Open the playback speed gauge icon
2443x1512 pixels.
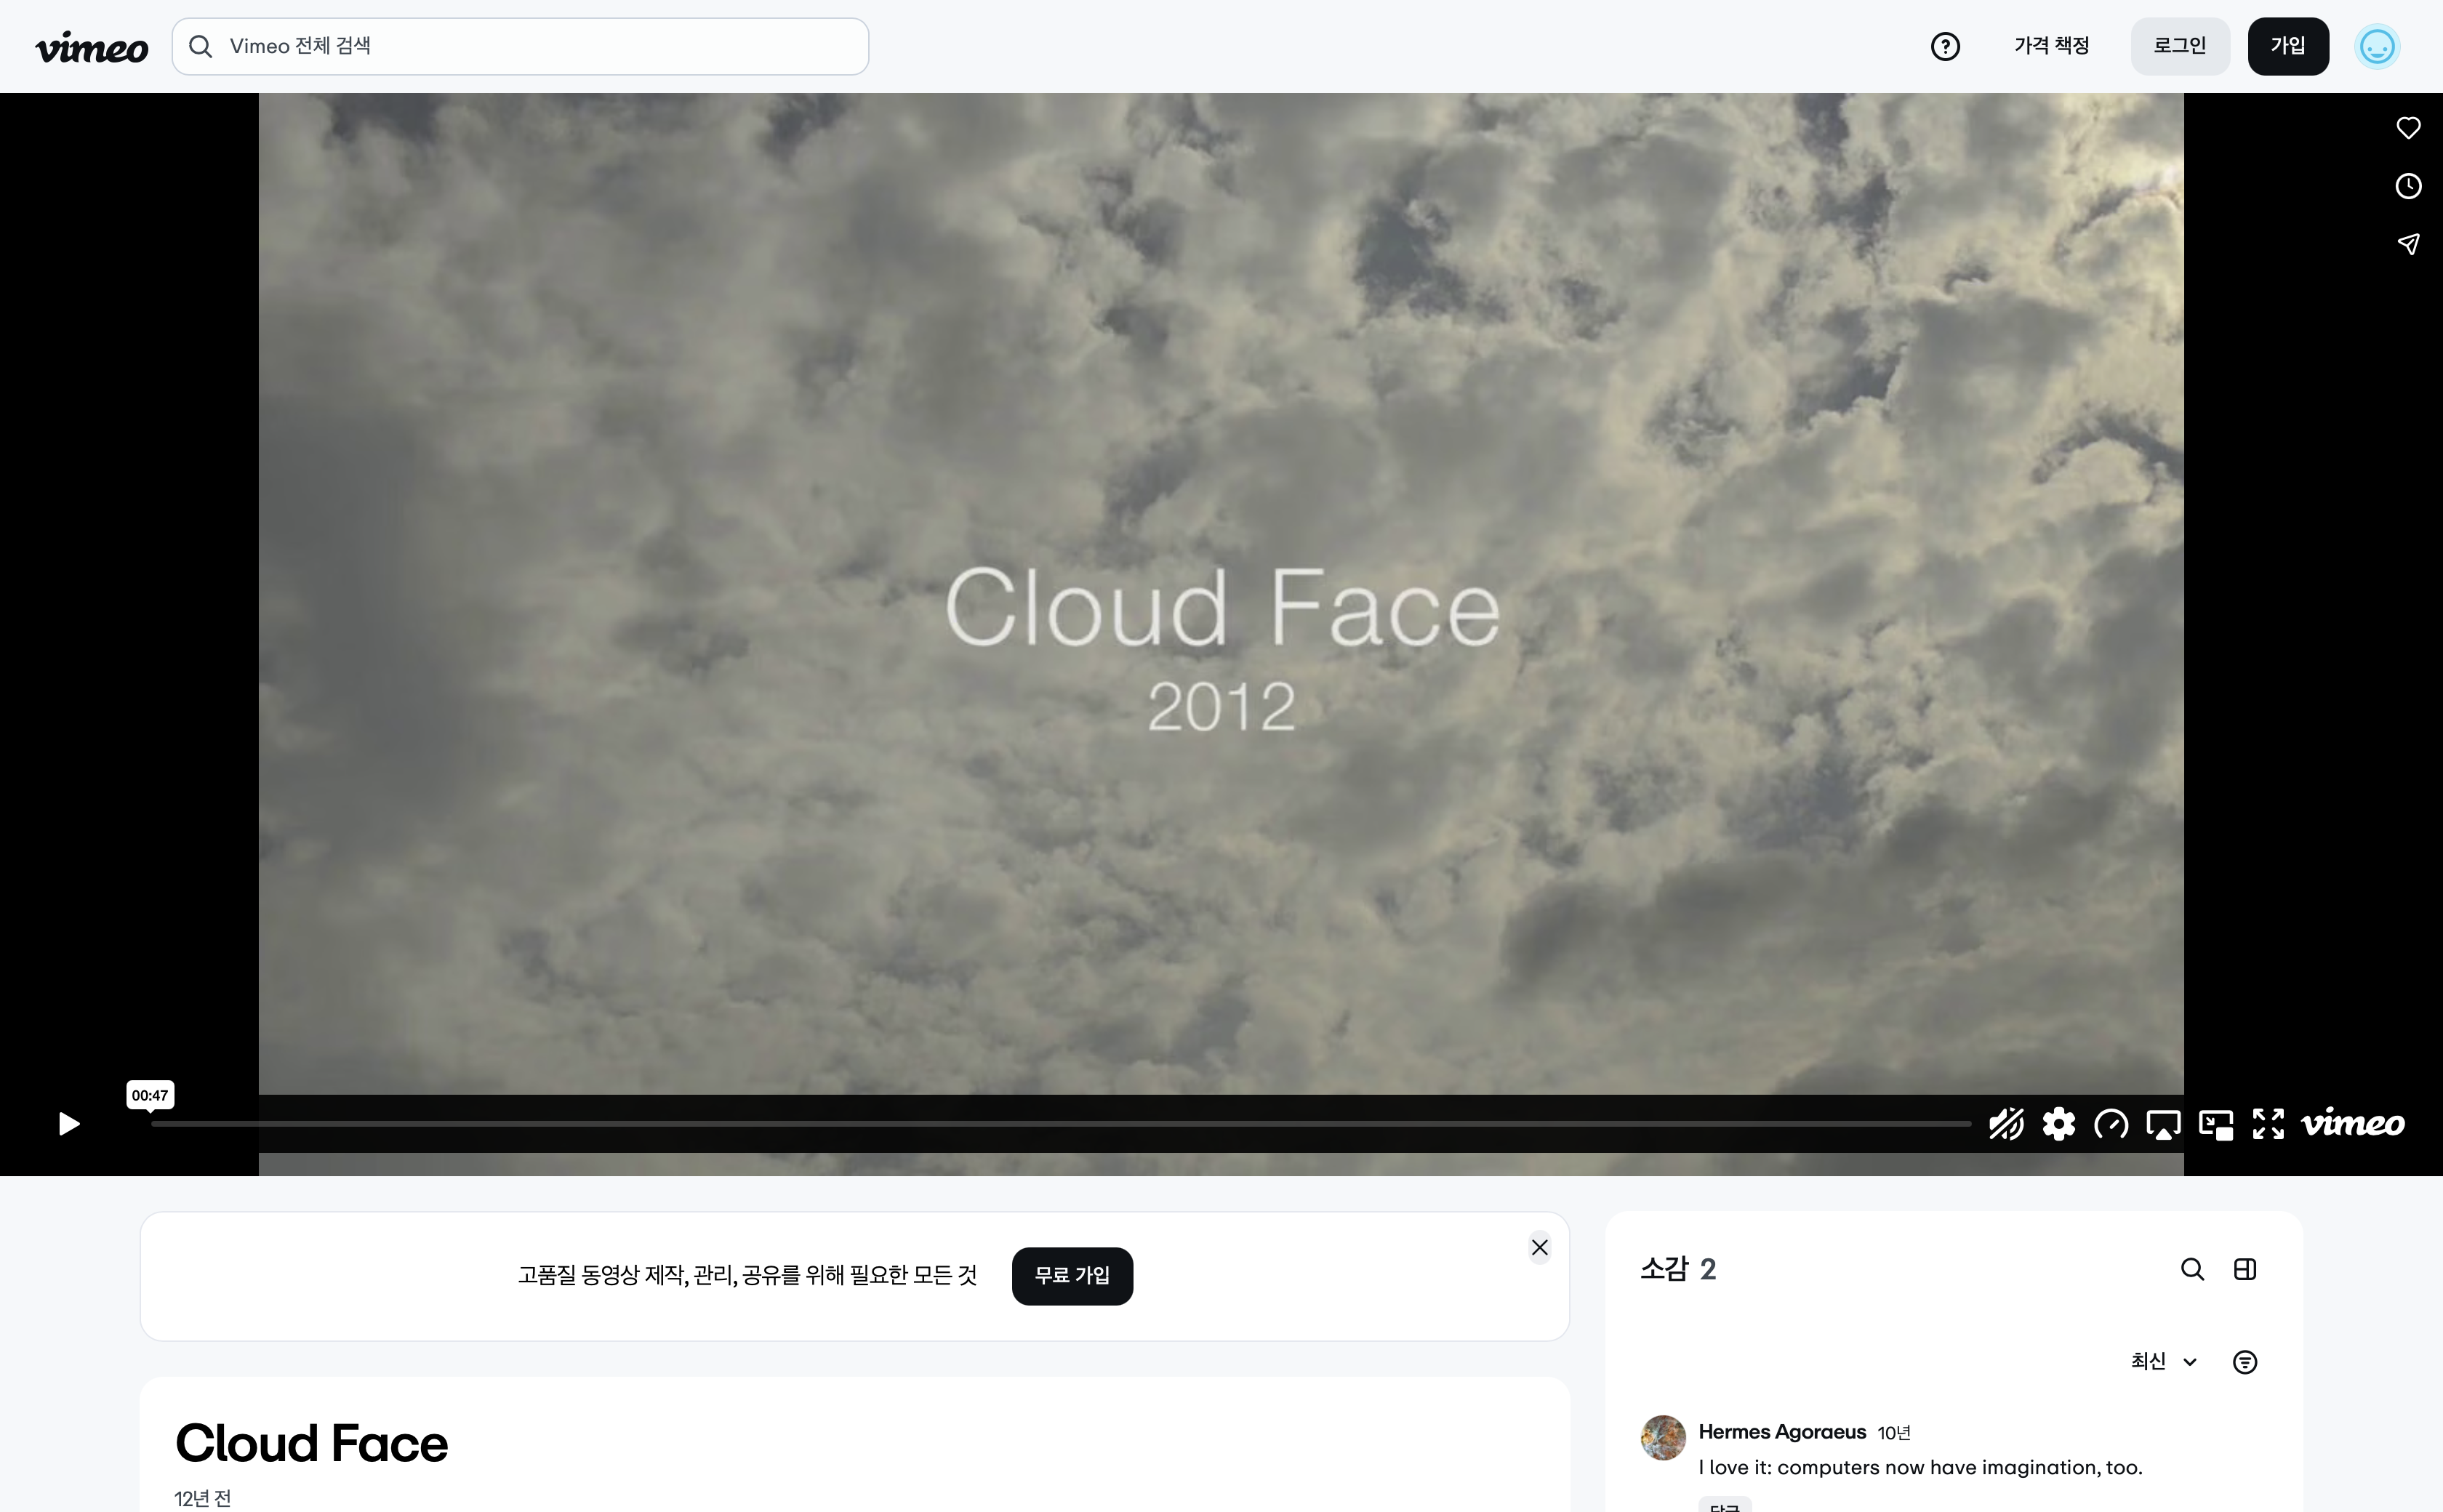2111,1124
